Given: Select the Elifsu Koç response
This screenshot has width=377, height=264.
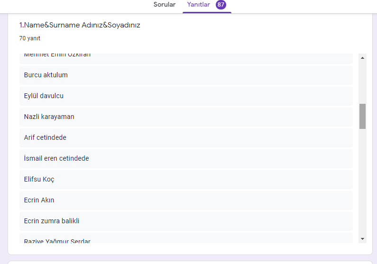Looking at the screenshot, I should tap(186, 179).
